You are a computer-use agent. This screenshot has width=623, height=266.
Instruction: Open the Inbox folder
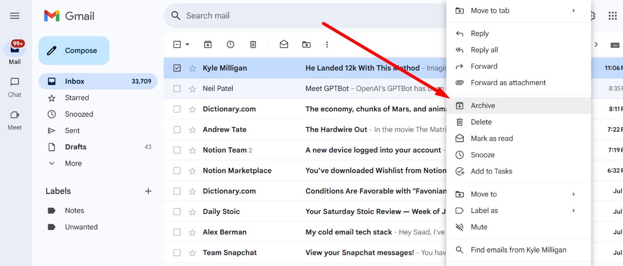coord(98,81)
